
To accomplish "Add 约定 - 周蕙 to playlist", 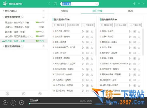I will pyautogui.click(x=135, y=48).
